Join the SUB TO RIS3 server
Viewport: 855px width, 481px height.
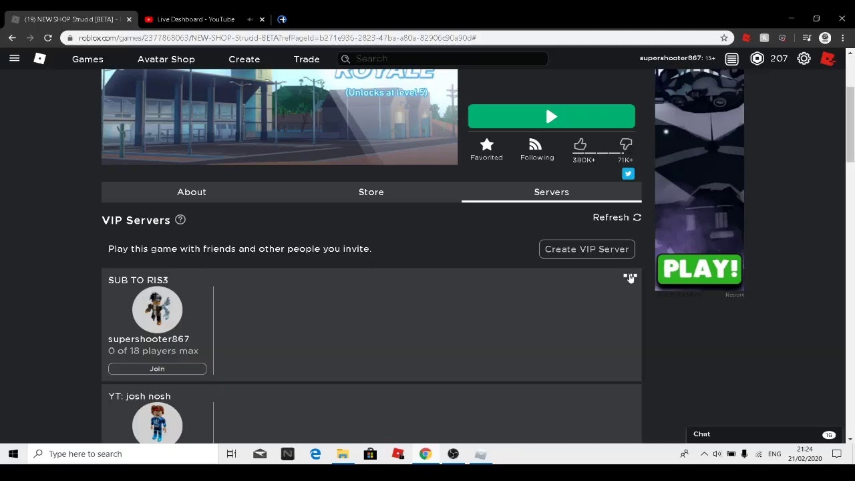(157, 369)
